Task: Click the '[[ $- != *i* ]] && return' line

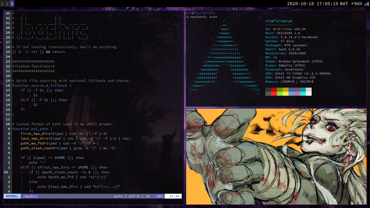Action: click(x=39, y=52)
